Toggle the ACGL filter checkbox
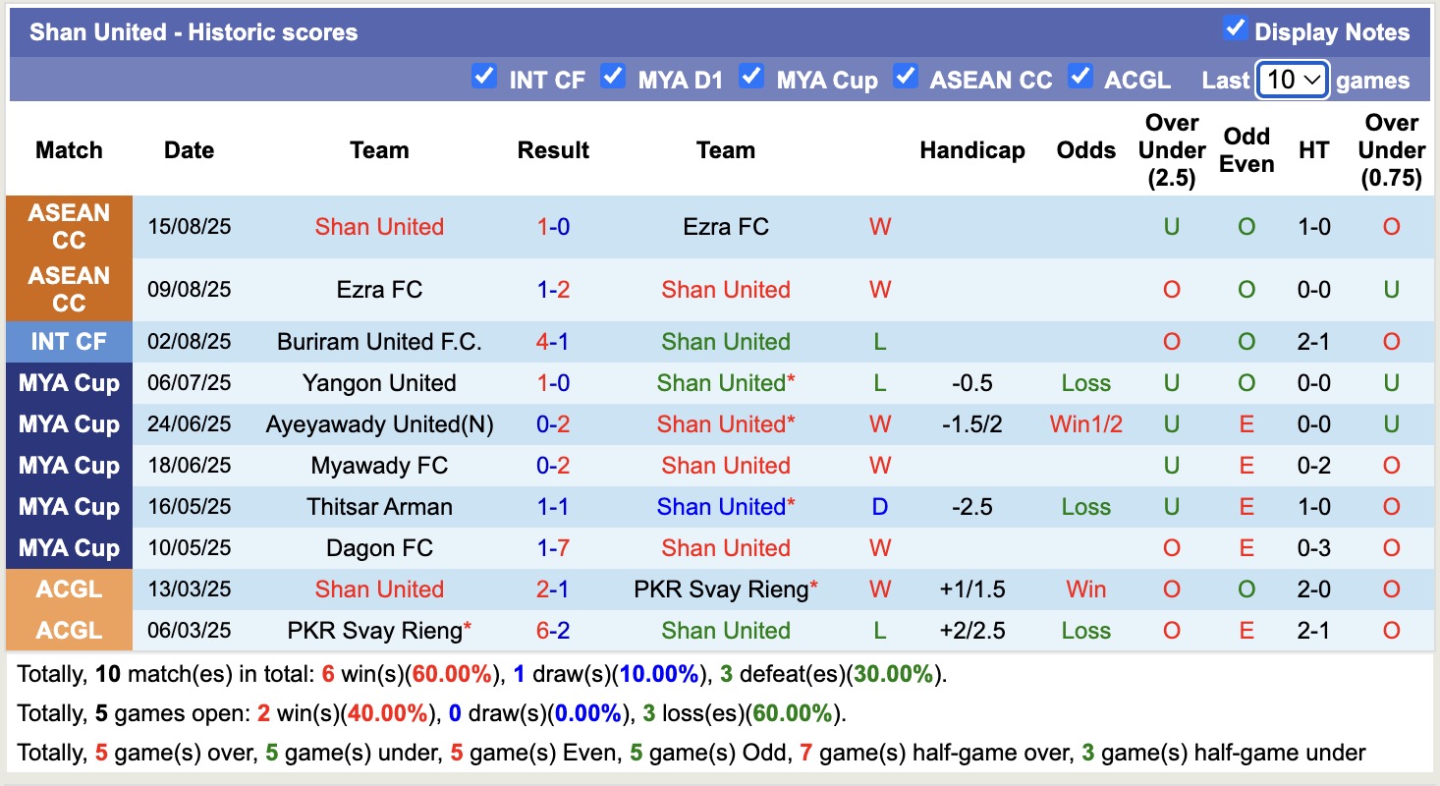This screenshot has height=786, width=1440. click(1080, 76)
